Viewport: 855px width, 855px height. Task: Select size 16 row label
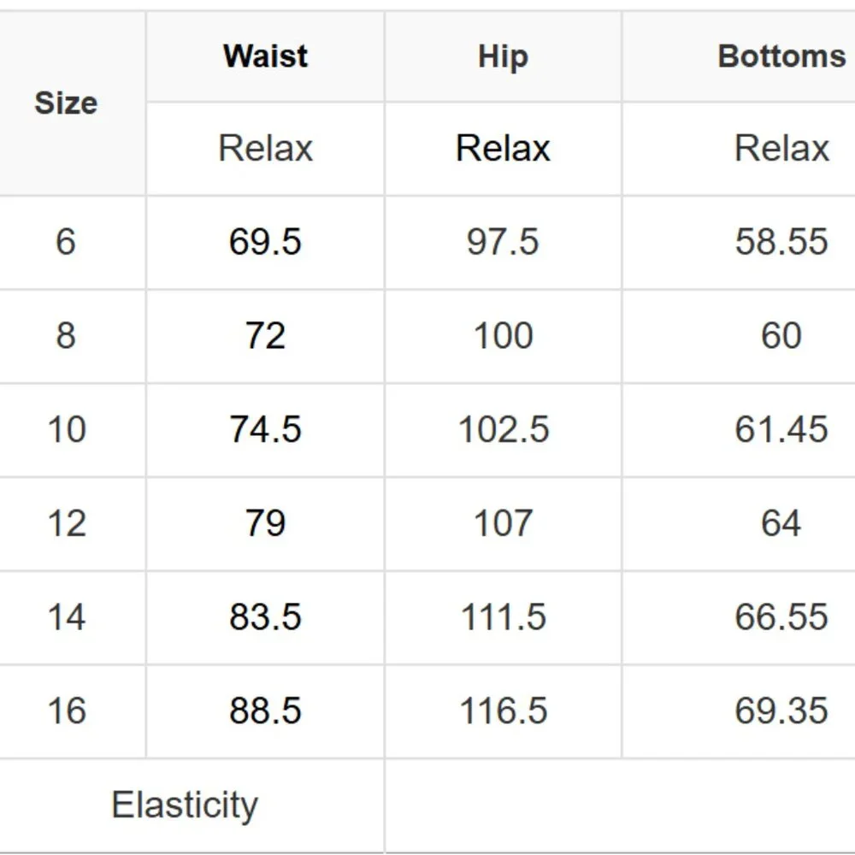pos(67,711)
